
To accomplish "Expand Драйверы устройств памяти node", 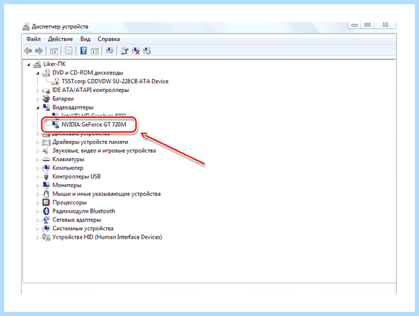I will point(38,142).
